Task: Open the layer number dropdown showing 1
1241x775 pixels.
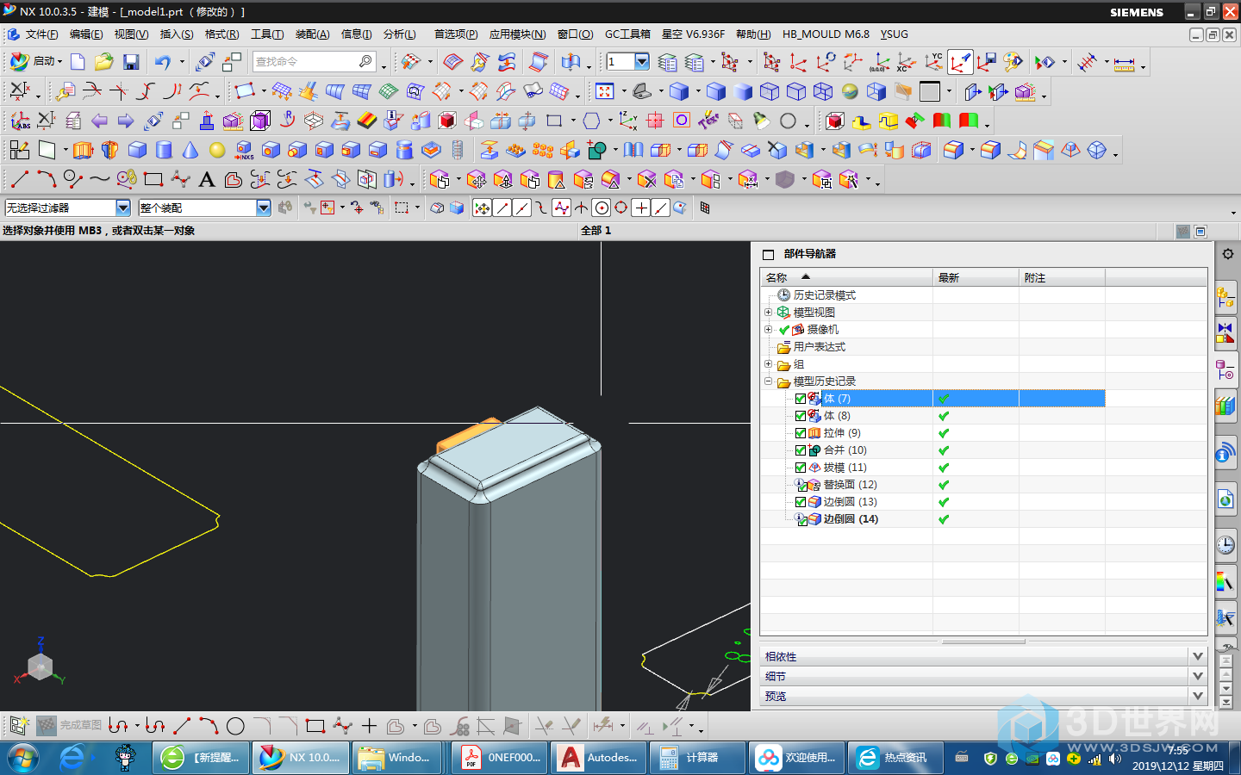Action: pyautogui.click(x=642, y=61)
